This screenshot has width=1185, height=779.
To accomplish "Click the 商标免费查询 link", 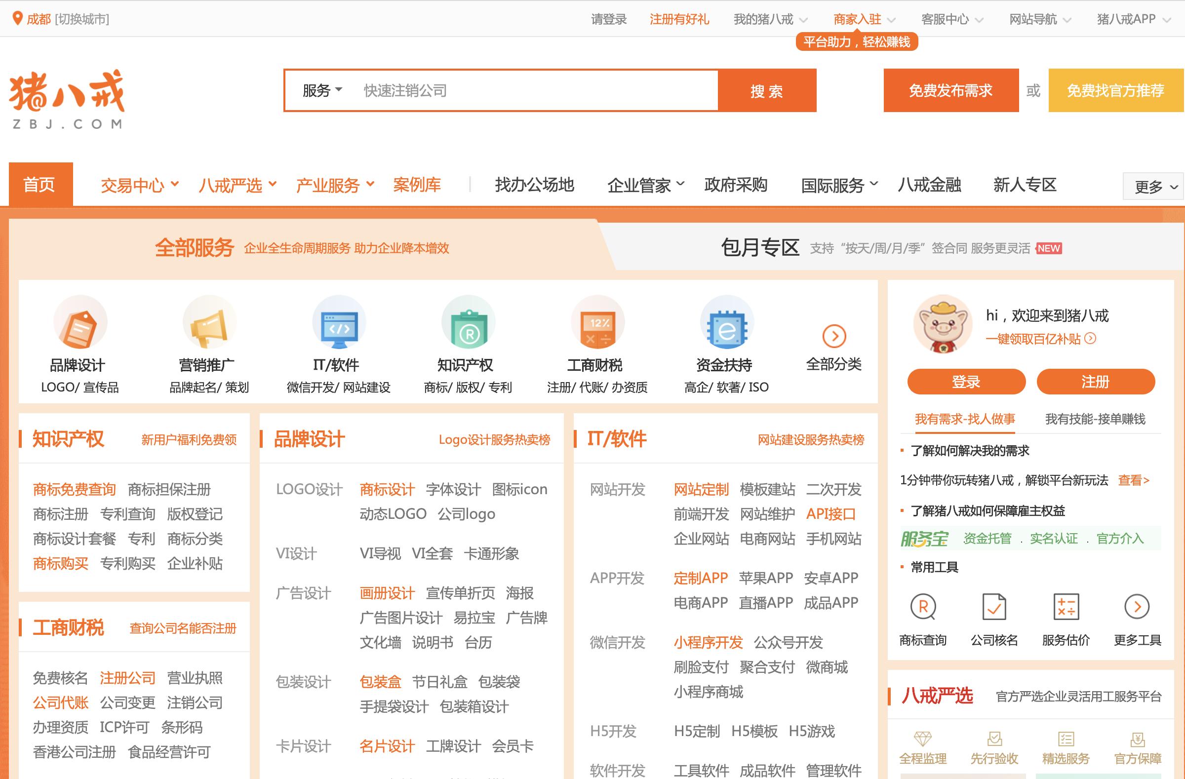I will click(74, 490).
